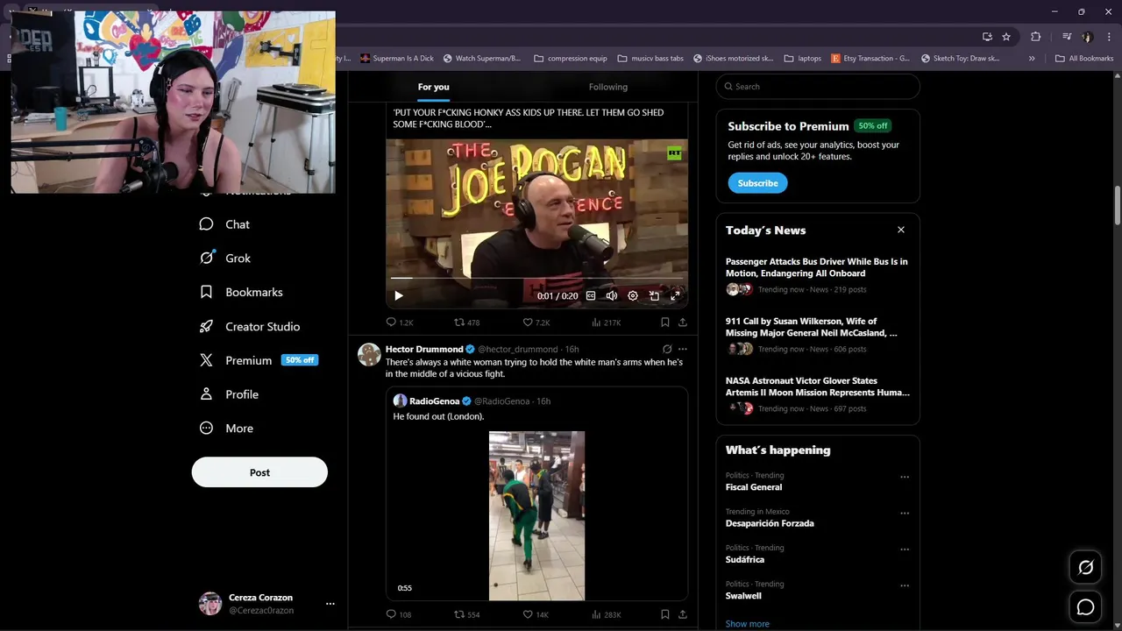Open more options for Fiscal General trend
Screen dimensions: 1122x631
pos(905,478)
